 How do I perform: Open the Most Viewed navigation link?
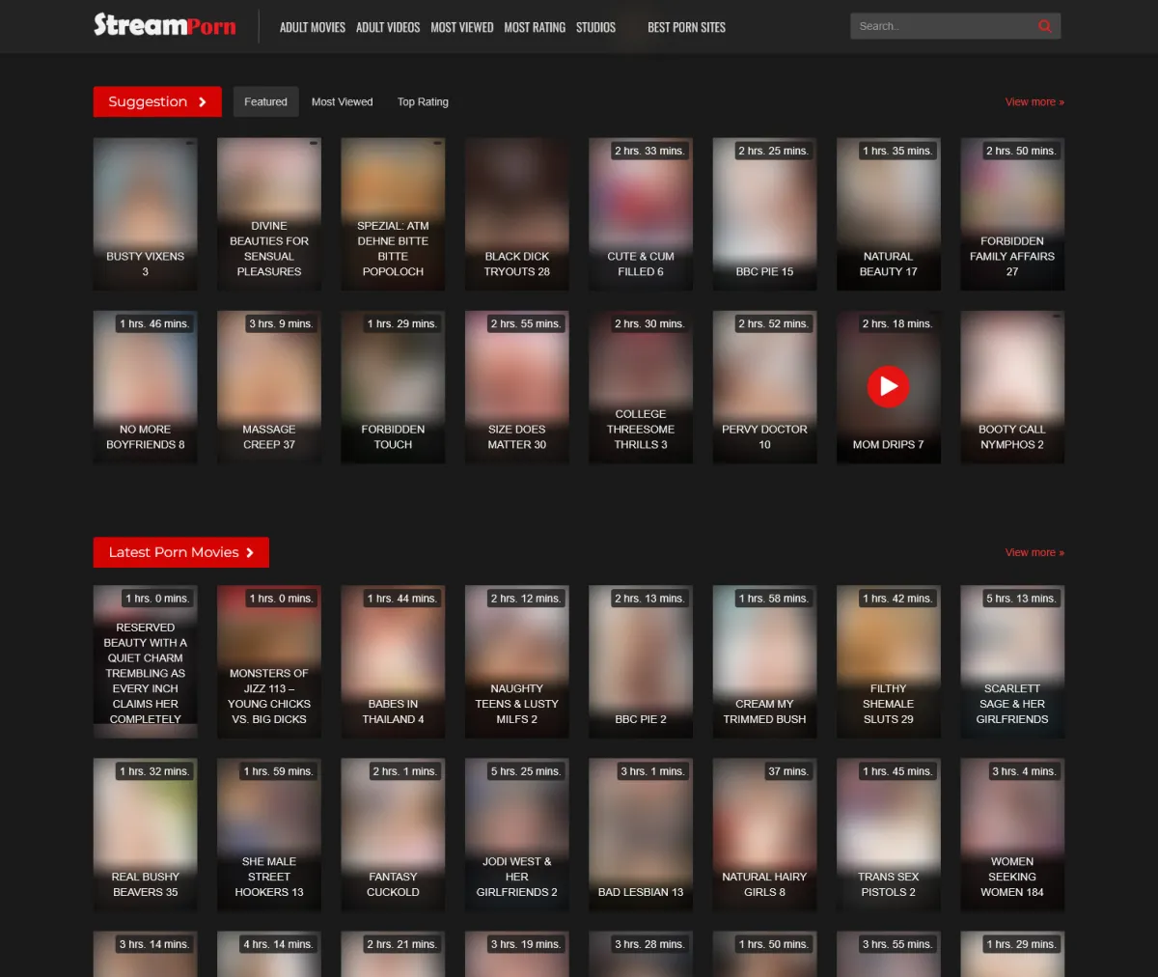pyautogui.click(x=461, y=27)
